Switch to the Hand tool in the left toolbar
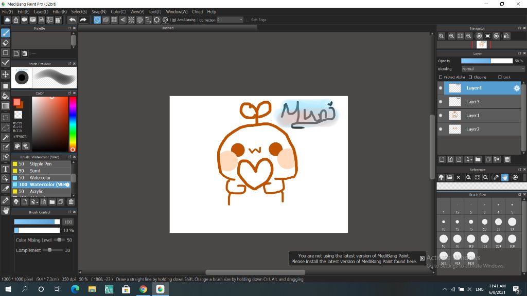Image resolution: width=527 pixels, height=296 pixels. [x=5, y=210]
